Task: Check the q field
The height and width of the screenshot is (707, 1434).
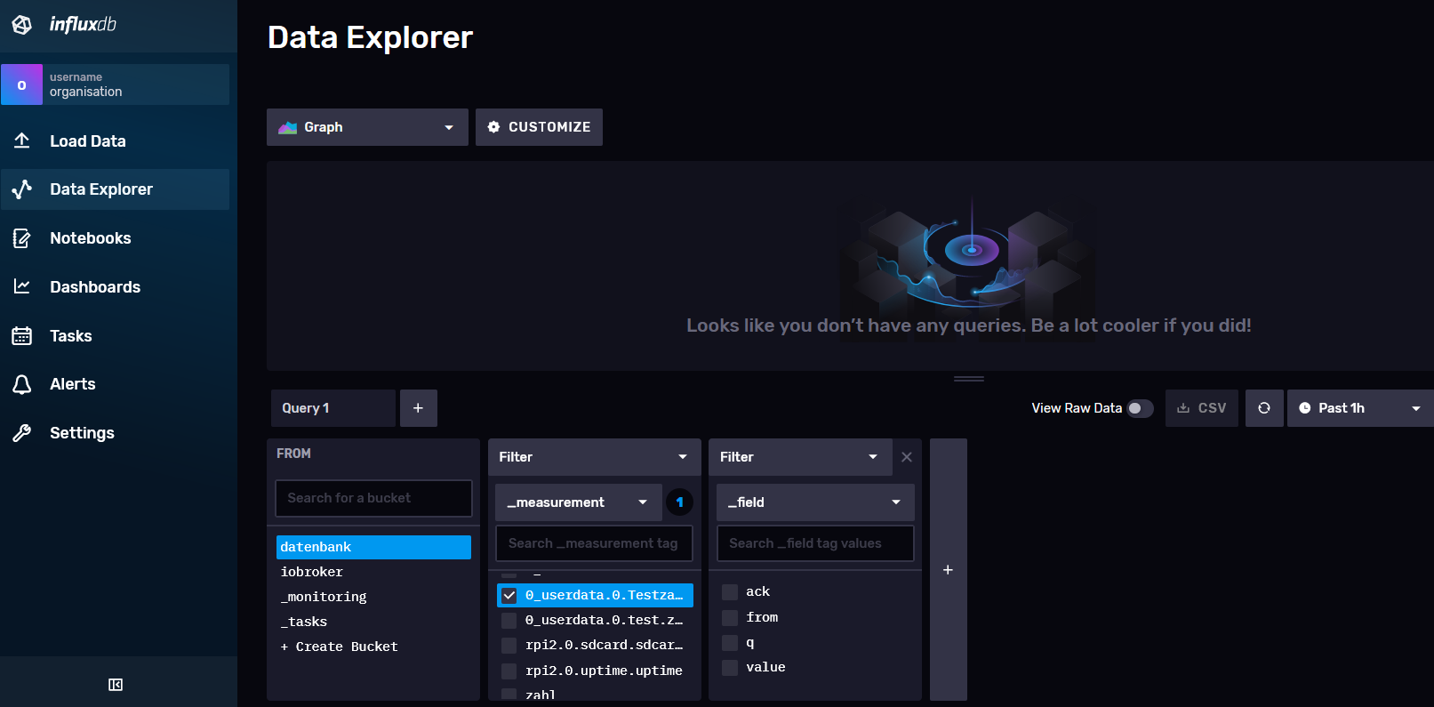Action: coord(730,643)
